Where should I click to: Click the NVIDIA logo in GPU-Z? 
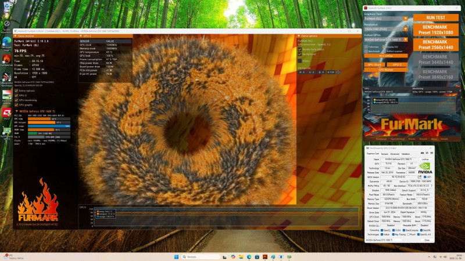[x=425, y=168]
